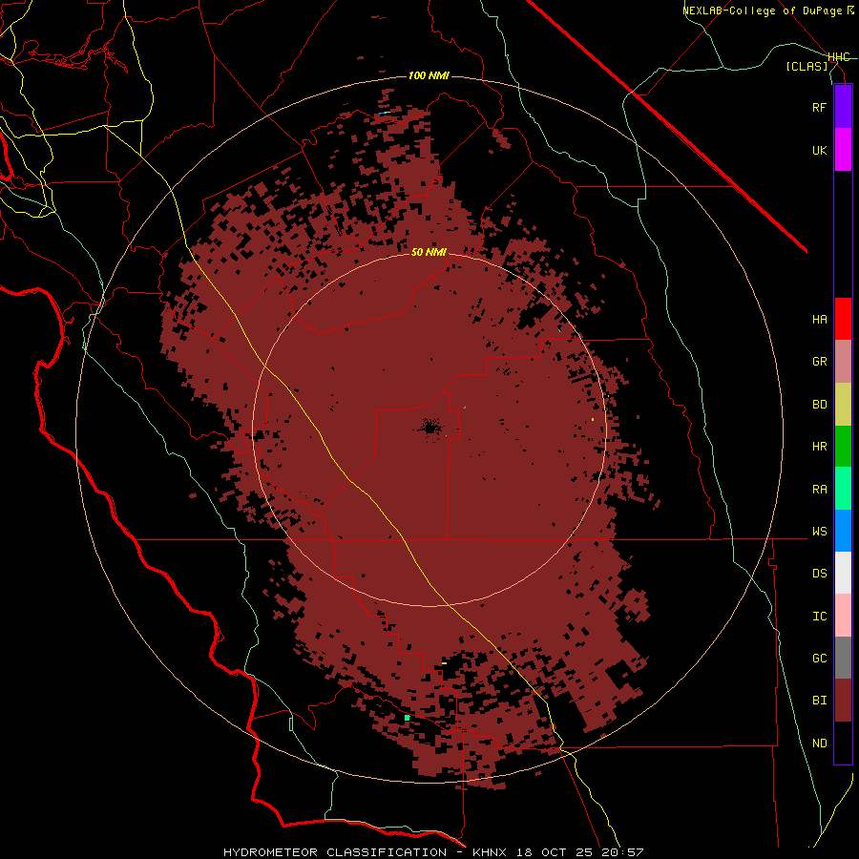Click the ND black legend swatch
The height and width of the screenshot is (859, 859).
(x=843, y=743)
